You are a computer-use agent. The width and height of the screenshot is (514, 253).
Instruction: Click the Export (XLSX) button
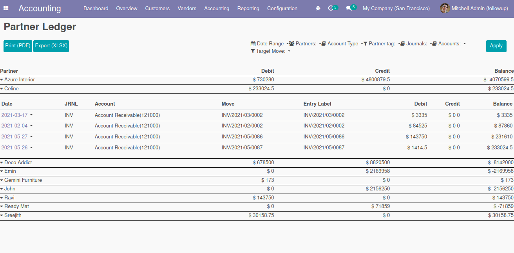(x=51, y=46)
